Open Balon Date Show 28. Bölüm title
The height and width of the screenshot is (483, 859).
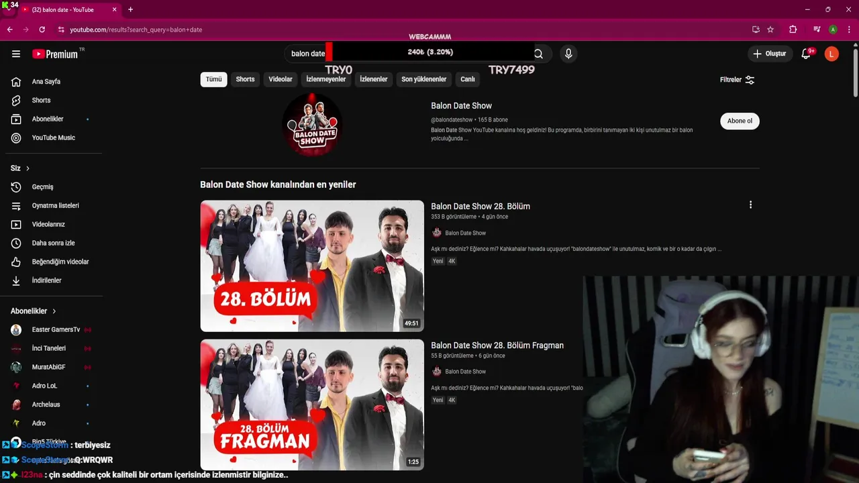(x=481, y=206)
